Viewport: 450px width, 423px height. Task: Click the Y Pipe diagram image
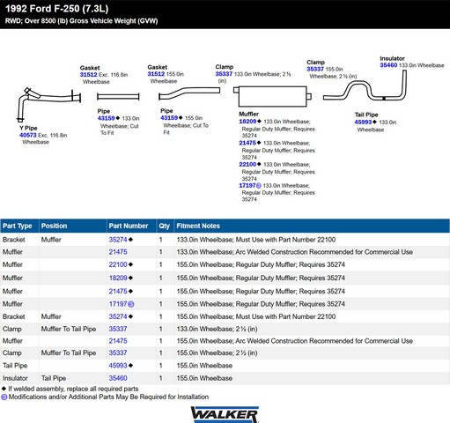pos(48,104)
